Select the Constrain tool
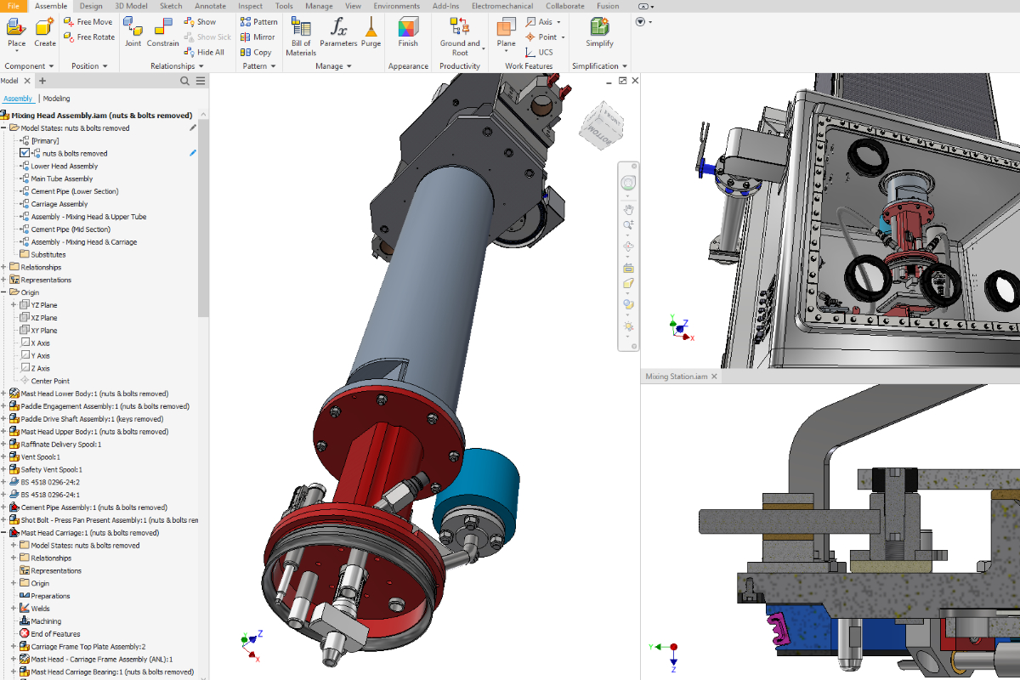Viewport: 1020px width, 680px height. tap(163, 29)
